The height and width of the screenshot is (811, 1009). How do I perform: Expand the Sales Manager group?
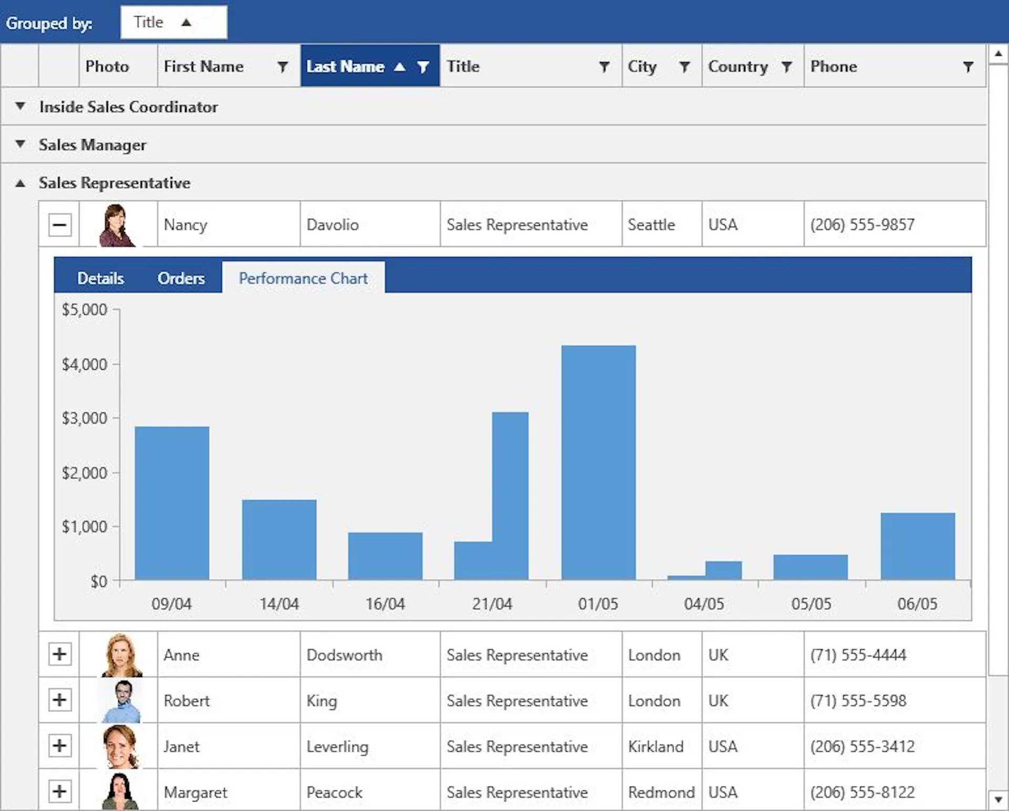click(20, 144)
